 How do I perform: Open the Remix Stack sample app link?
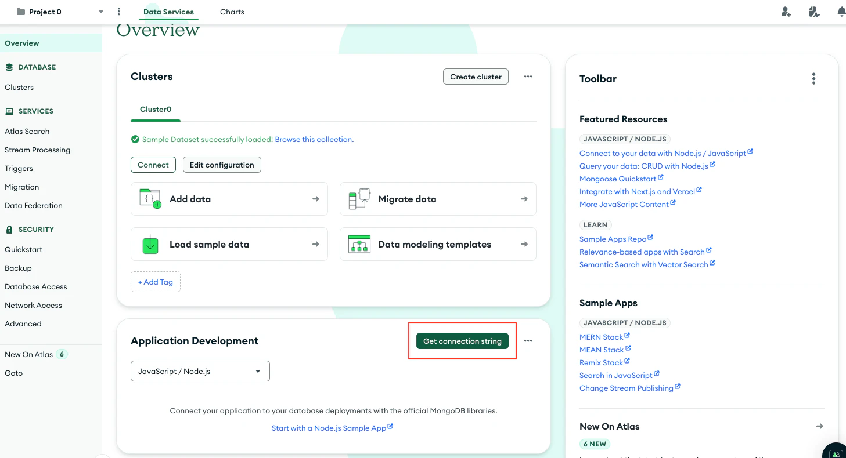tap(604, 362)
